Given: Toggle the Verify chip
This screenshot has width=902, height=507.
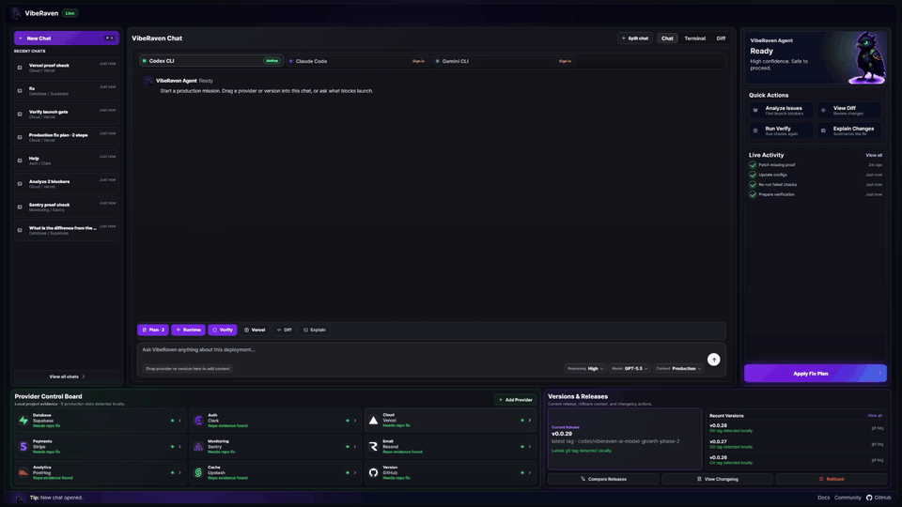Looking at the screenshot, I should pyautogui.click(x=222, y=330).
